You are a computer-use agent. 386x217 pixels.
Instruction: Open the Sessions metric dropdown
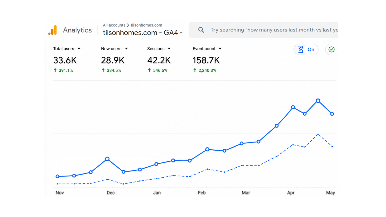tap(159, 49)
